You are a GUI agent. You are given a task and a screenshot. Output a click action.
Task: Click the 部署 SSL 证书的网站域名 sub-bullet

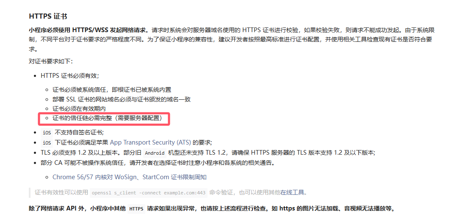(122, 99)
